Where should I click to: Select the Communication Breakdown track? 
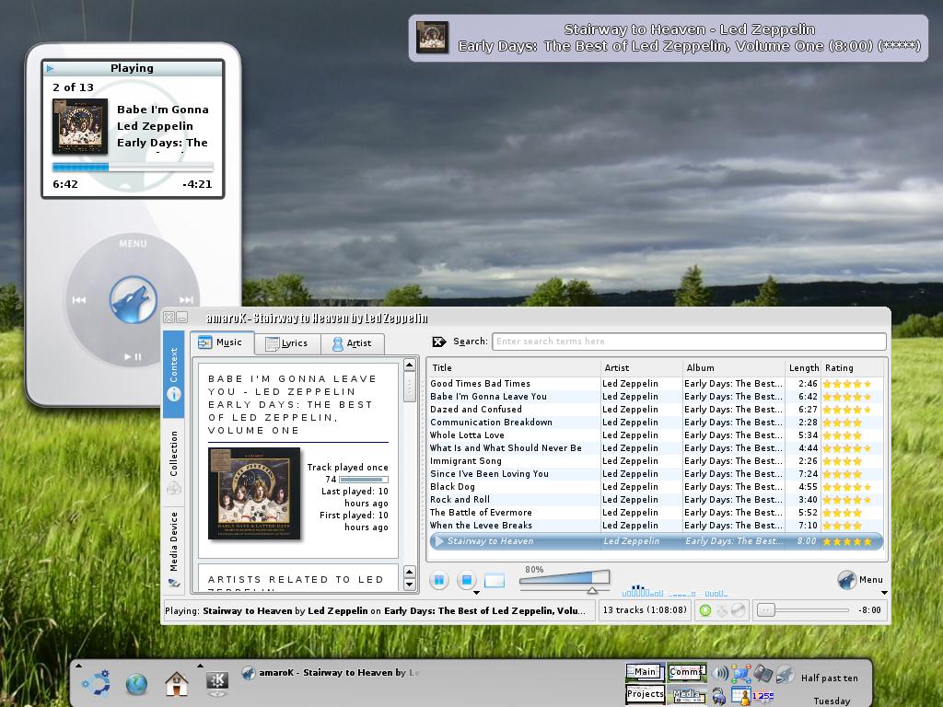point(656,422)
